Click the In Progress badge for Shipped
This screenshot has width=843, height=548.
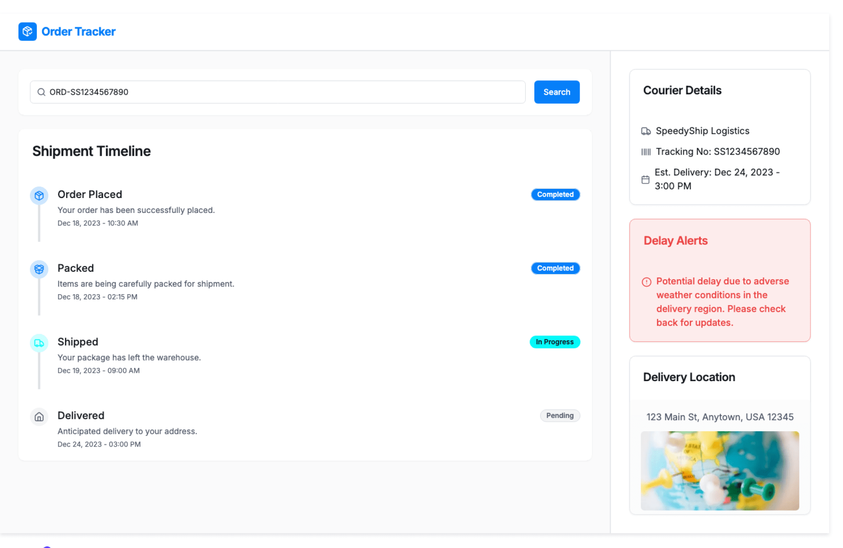(555, 342)
